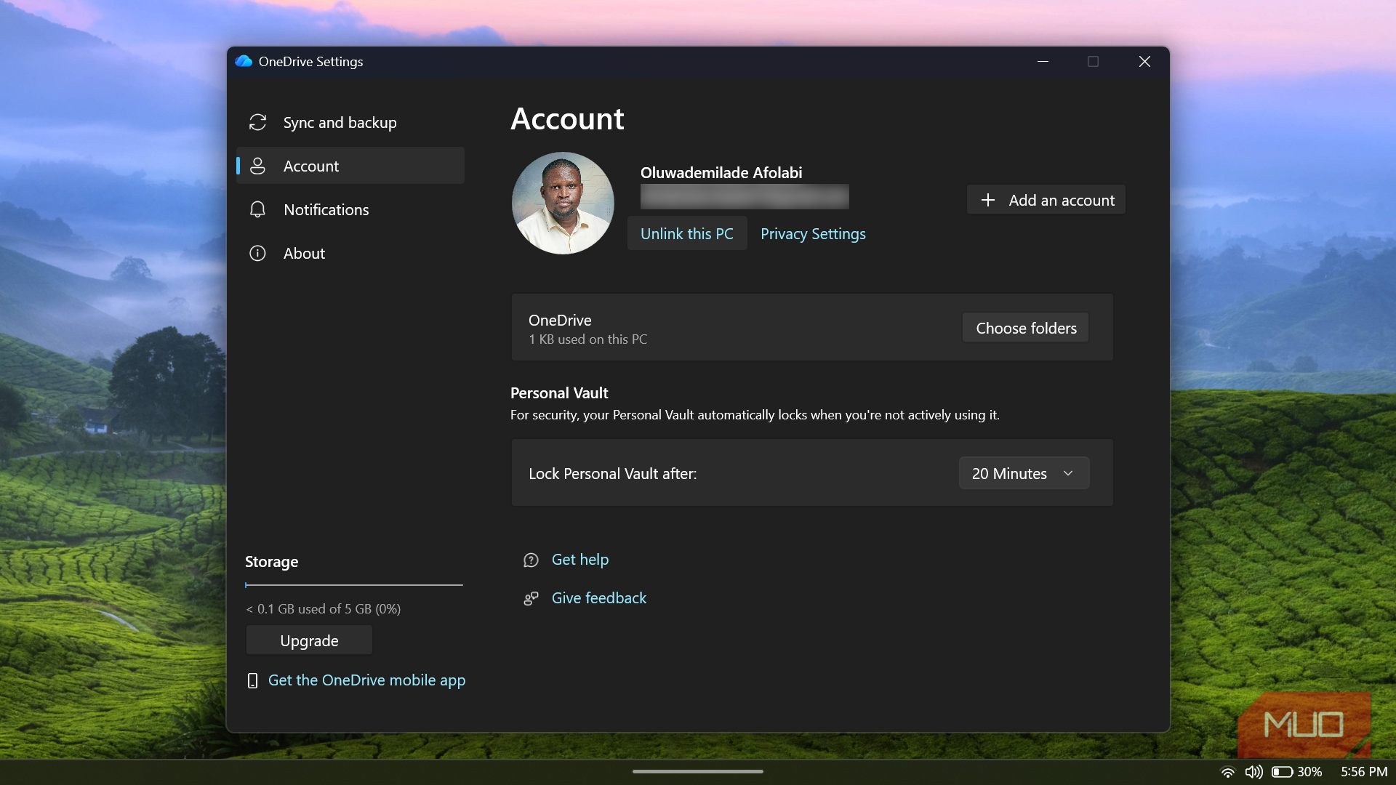Click the mobile phone icon near app link
Image resolution: width=1396 pixels, height=785 pixels.
(x=252, y=680)
